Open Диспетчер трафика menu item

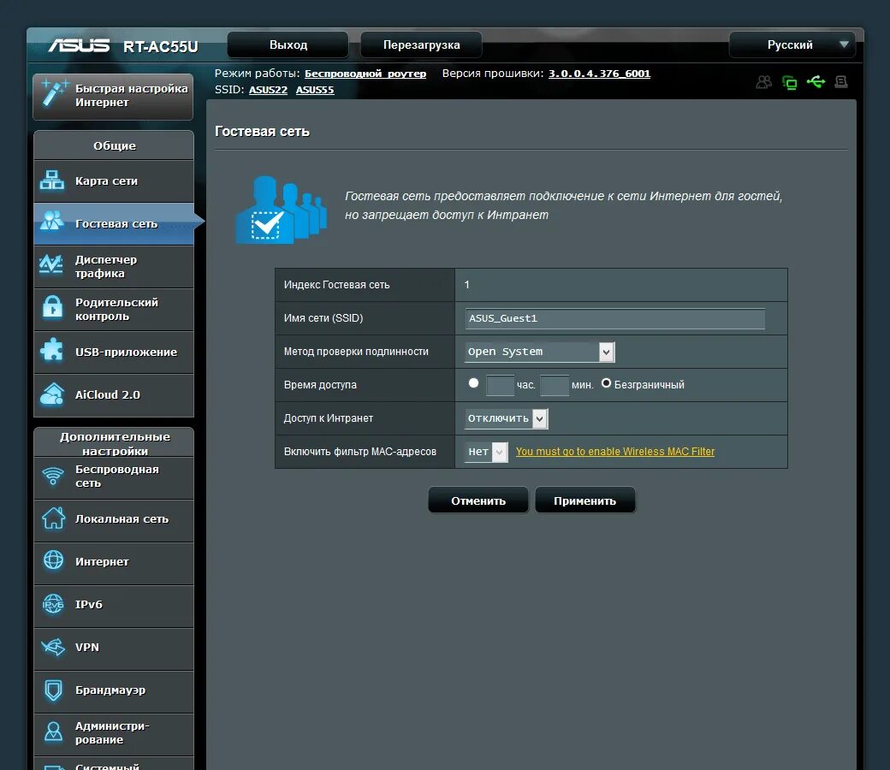(x=114, y=267)
